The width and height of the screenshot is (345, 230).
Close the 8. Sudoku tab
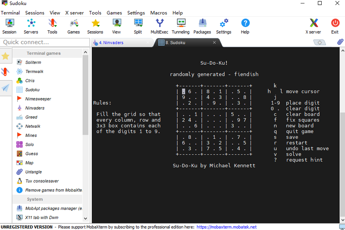[x=214, y=42]
